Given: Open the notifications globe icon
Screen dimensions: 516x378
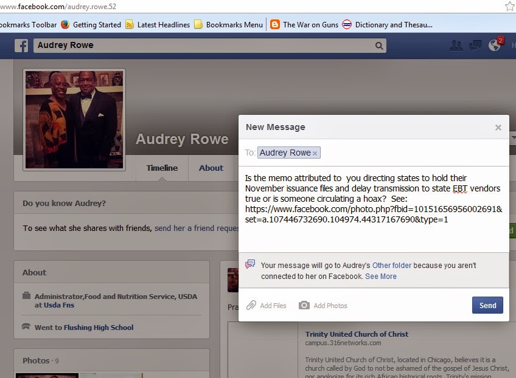Looking at the screenshot, I should point(494,46).
